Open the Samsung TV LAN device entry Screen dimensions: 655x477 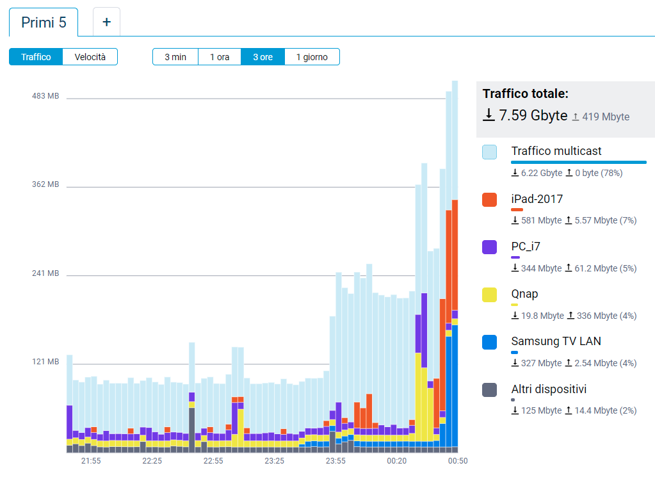tap(556, 341)
